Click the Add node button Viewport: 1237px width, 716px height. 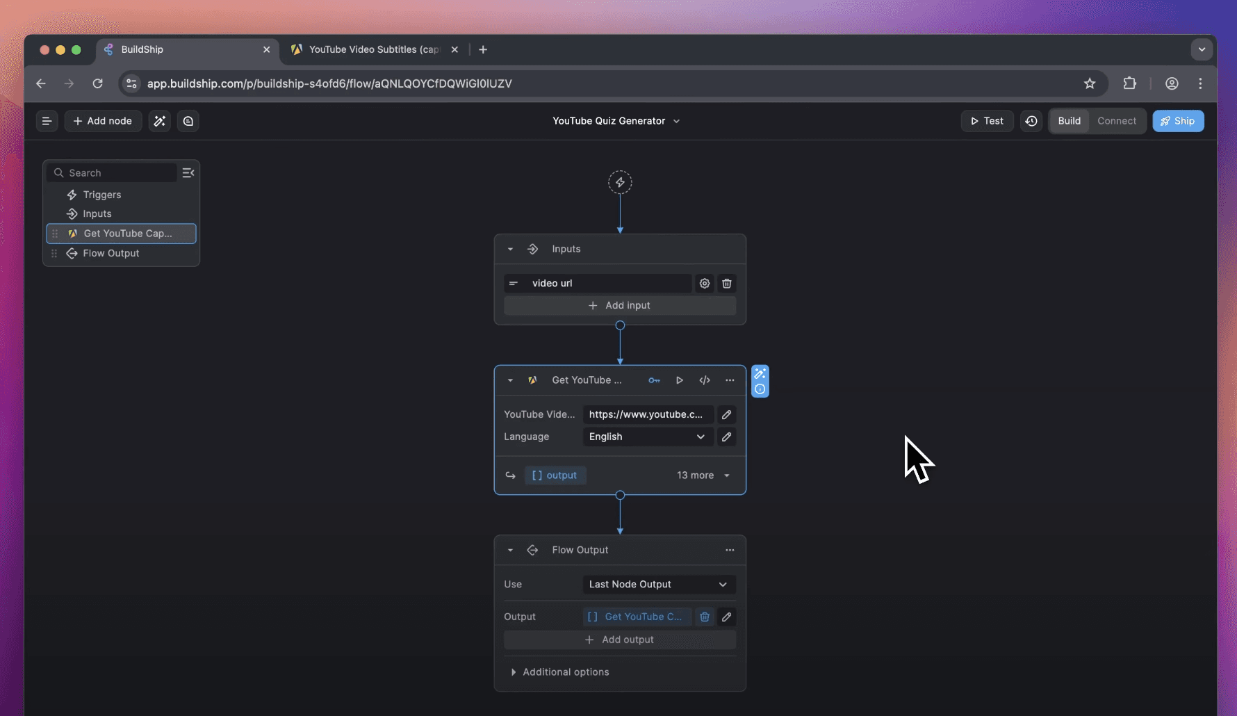[103, 121]
